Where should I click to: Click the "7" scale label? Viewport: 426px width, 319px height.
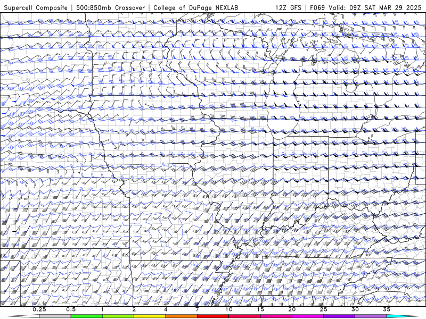197,309
